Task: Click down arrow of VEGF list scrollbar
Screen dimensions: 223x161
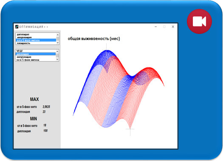Action: pos(57,59)
